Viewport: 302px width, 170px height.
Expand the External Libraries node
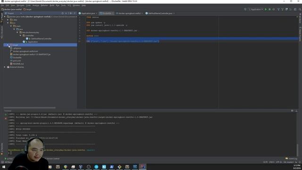coord(5,67)
